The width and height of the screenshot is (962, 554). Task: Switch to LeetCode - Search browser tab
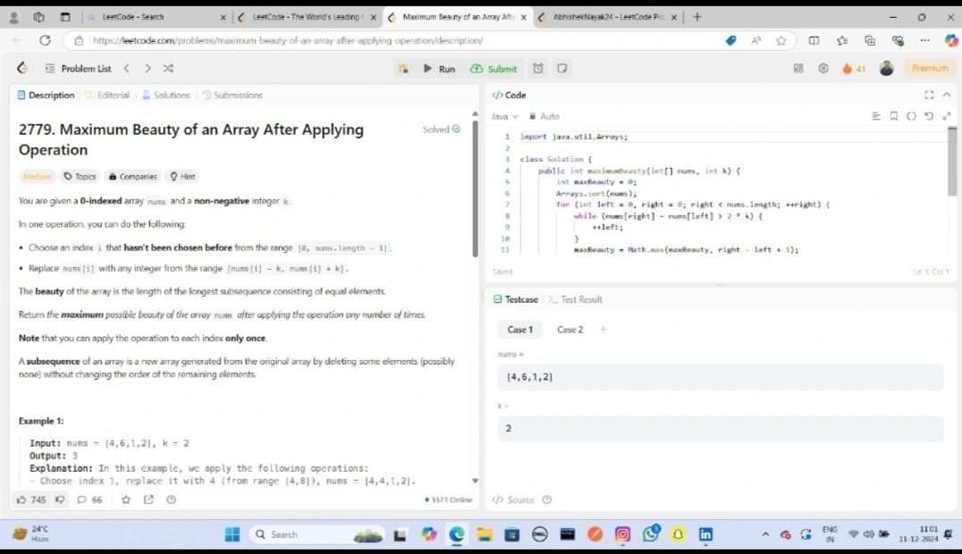(x=157, y=17)
